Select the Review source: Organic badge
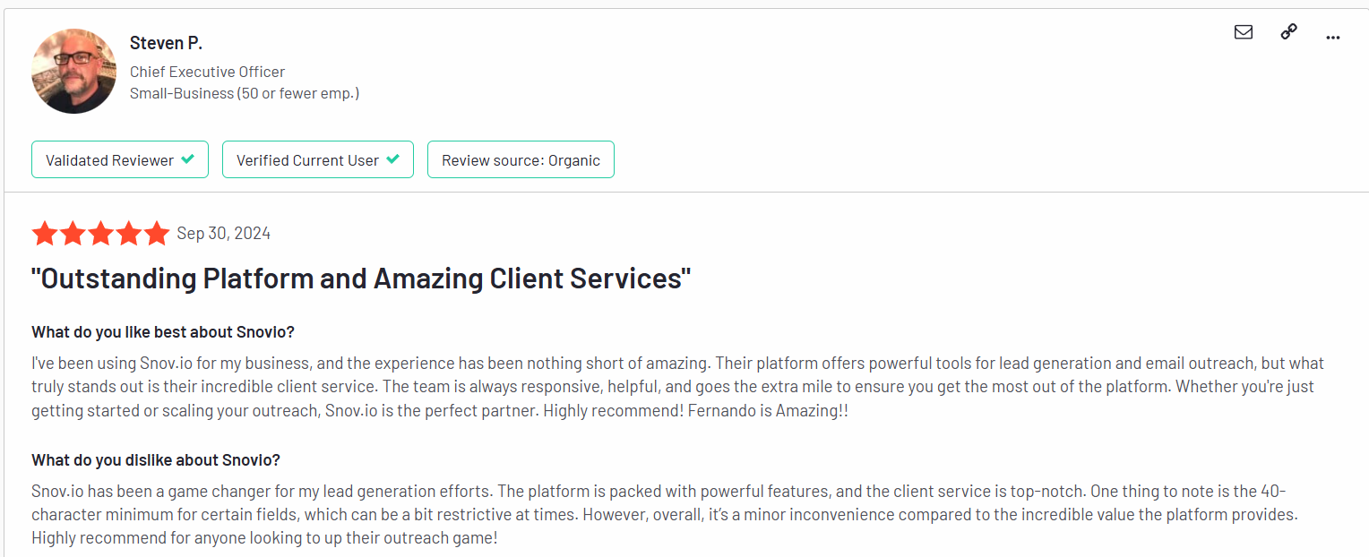Image resolution: width=1369 pixels, height=557 pixels. click(x=521, y=159)
